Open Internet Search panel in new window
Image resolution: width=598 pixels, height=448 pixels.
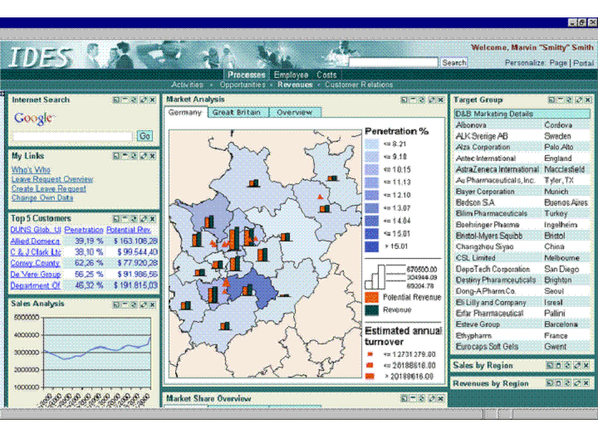(116, 100)
